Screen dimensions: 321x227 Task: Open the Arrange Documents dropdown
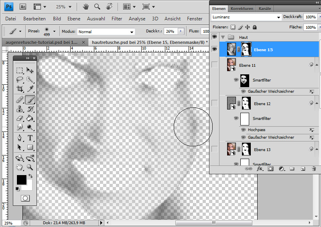tap(134, 7)
